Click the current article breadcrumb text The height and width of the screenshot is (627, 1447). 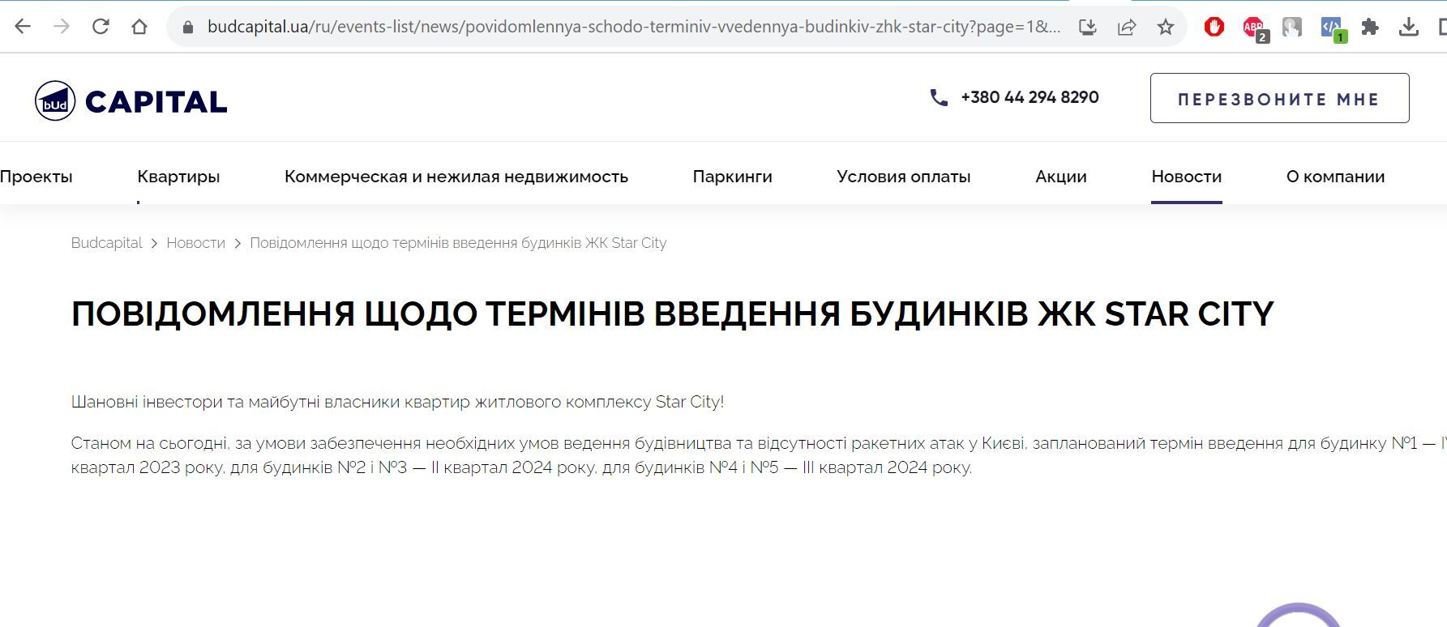point(458,243)
